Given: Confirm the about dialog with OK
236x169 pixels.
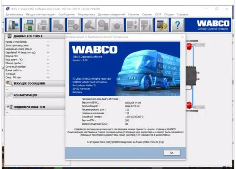Looking at the screenshot, I should [x=172, y=152].
